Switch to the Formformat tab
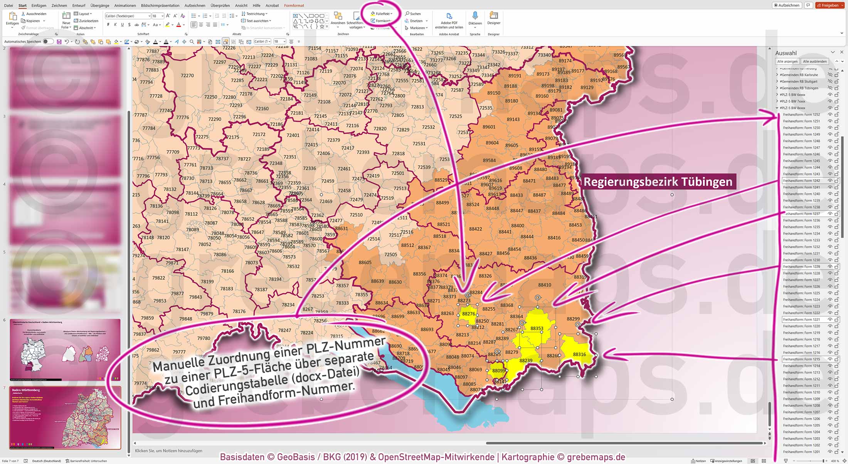The height and width of the screenshot is (464, 848). [x=294, y=5]
